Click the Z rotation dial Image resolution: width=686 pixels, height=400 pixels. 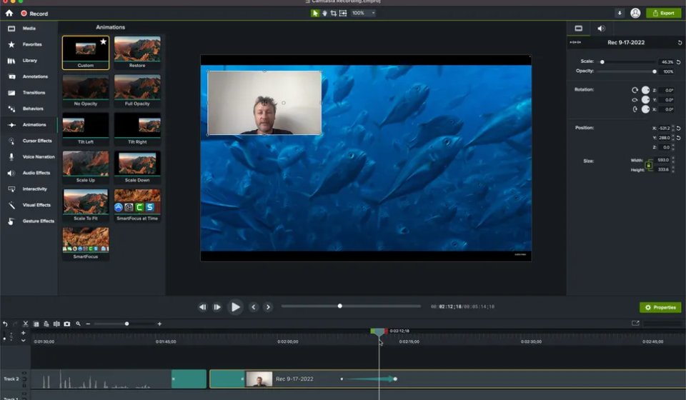coord(645,90)
